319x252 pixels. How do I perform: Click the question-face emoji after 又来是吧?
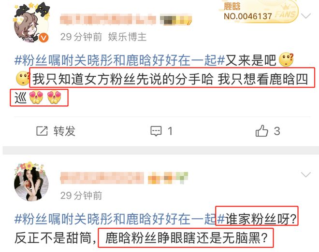tap(286, 59)
